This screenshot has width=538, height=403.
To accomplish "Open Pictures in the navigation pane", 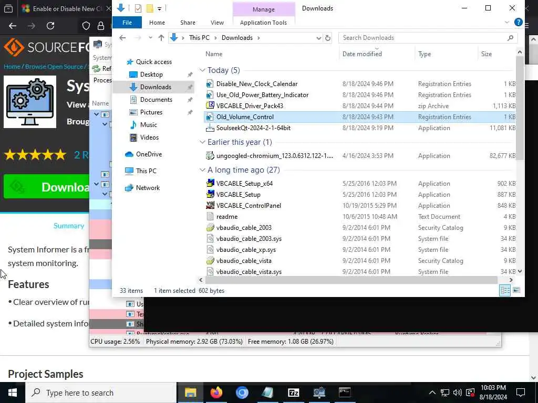I will point(151,112).
